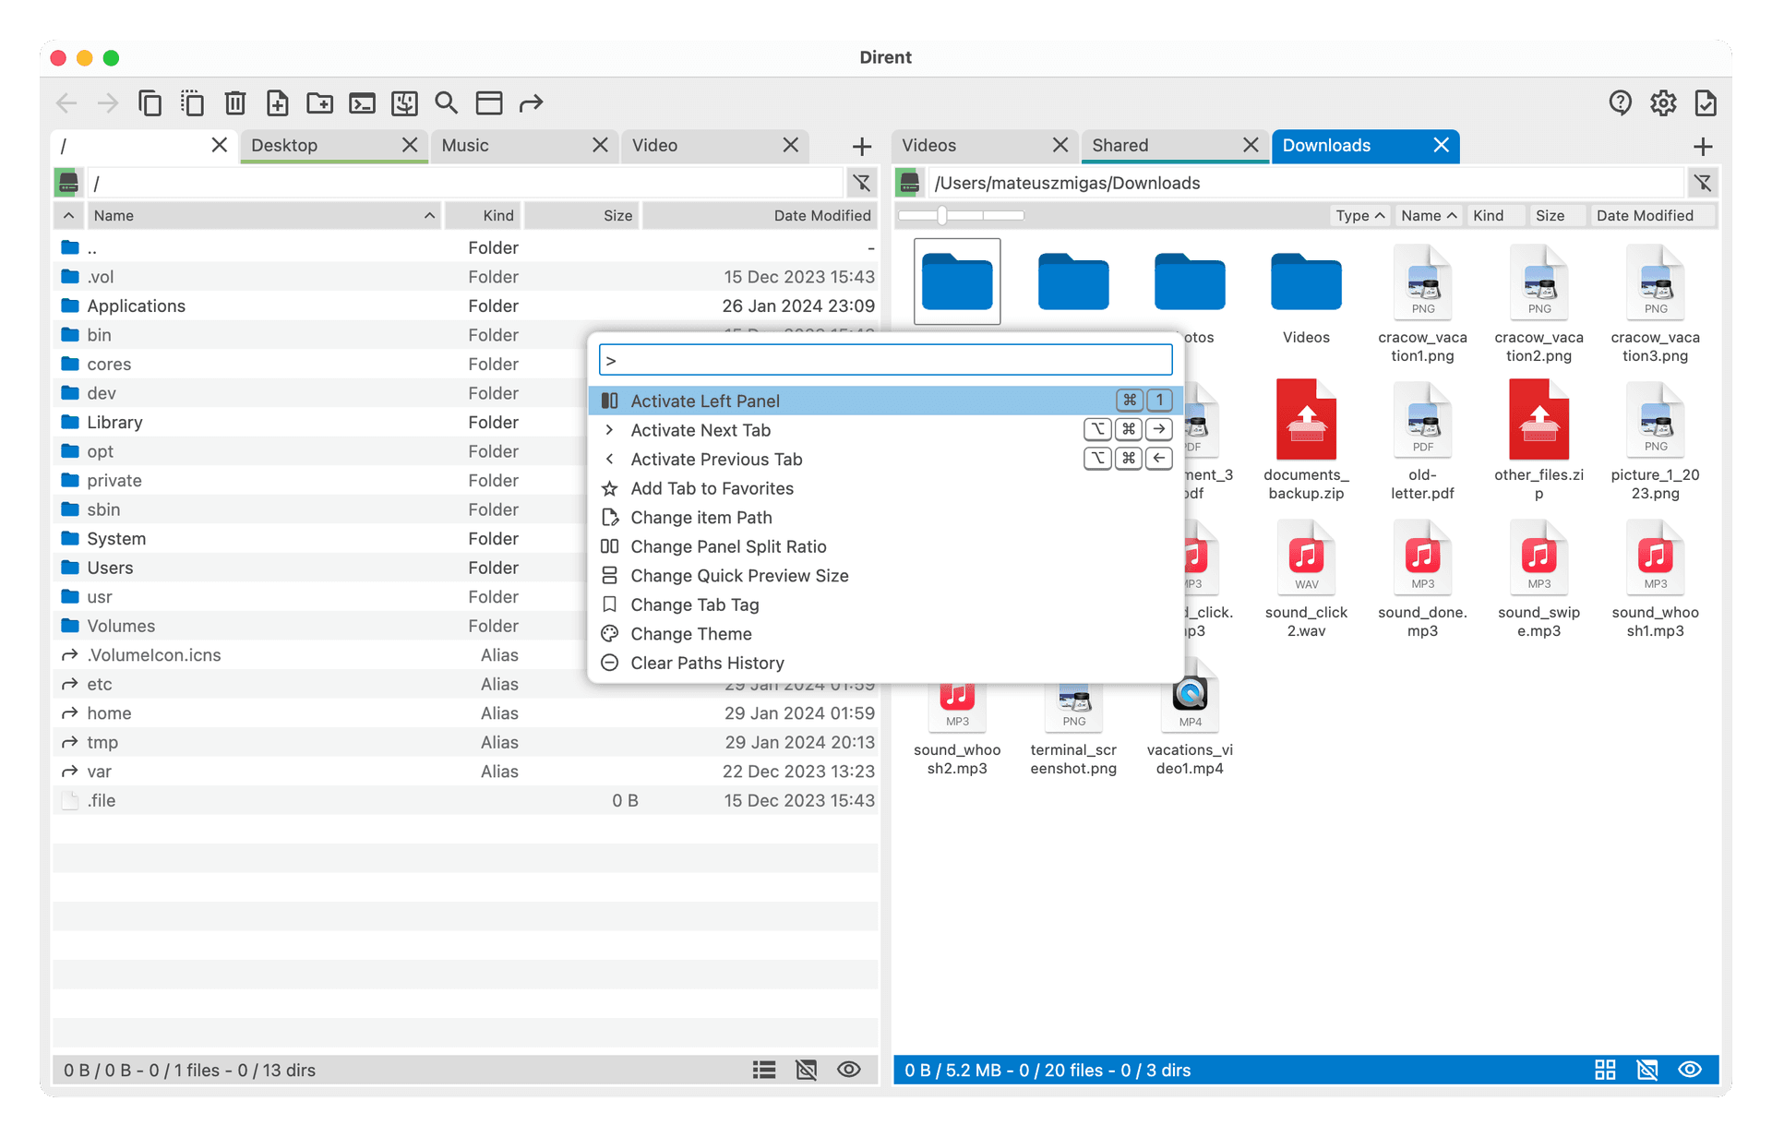Create a new folder with toolbar icon
The height and width of the screenshot is (1137, 1772).
click(x=319, y=102)
